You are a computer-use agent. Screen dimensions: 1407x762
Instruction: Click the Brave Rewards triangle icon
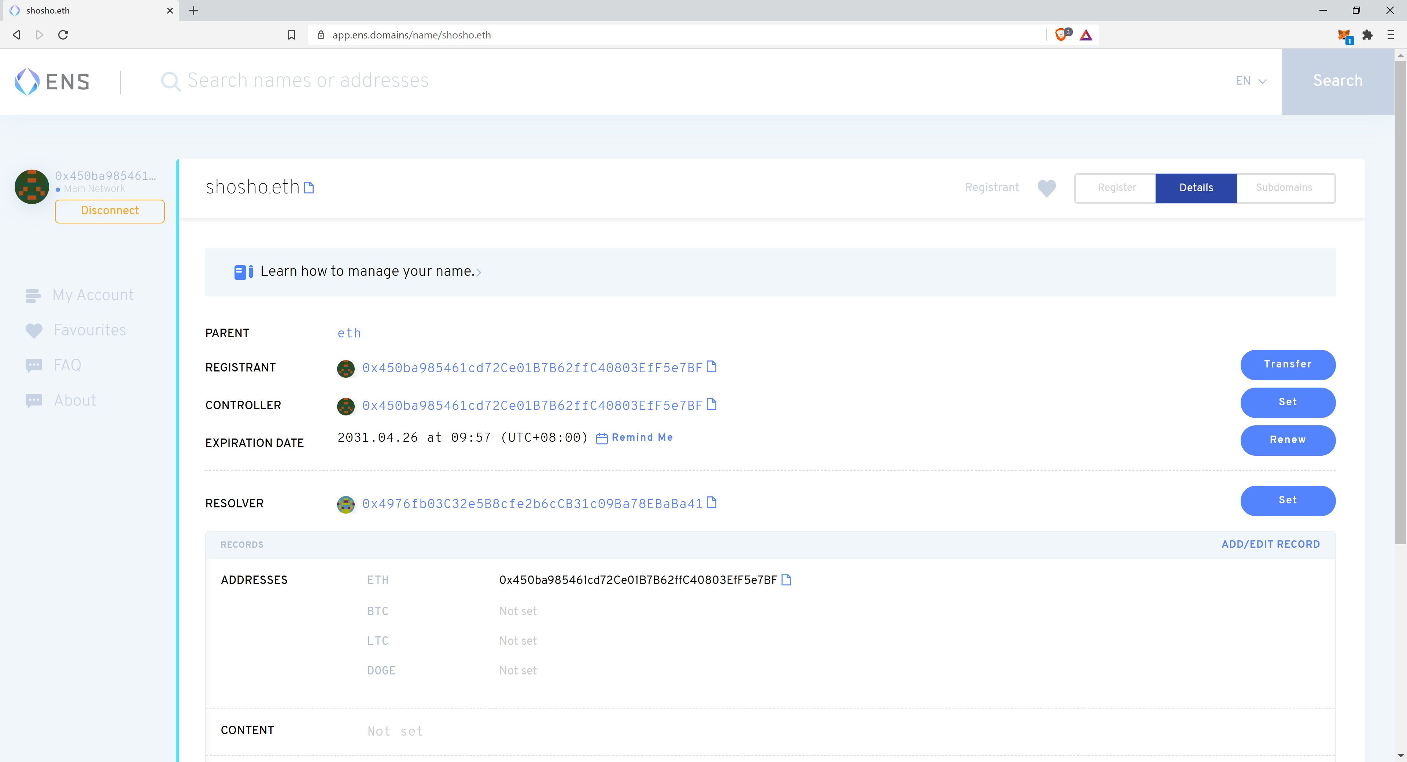pos(1086,35)
